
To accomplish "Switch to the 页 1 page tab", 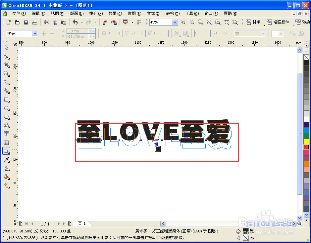I will (x=81, y=223).
